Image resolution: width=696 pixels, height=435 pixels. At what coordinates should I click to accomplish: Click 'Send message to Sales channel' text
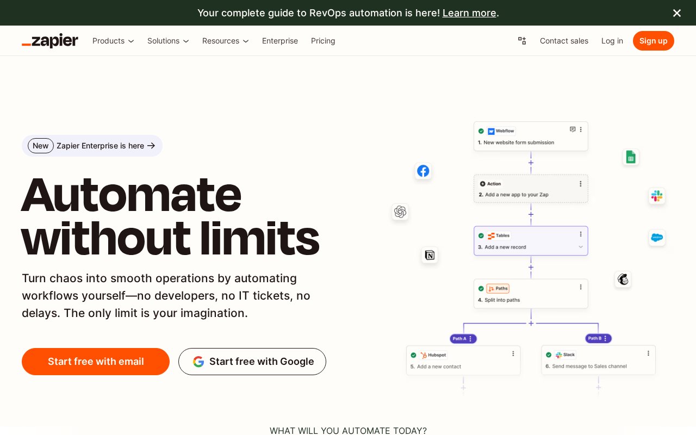point(589,366)
